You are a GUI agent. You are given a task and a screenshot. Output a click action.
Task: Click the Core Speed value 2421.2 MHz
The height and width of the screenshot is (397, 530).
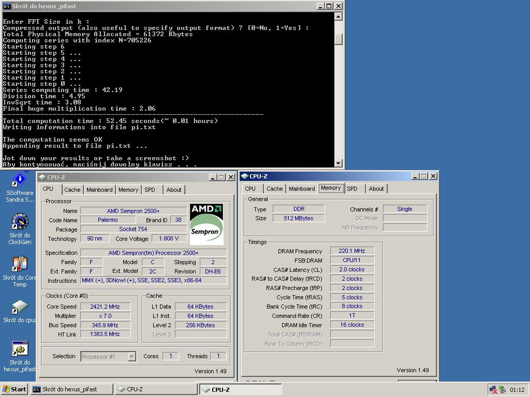point(105,307)
